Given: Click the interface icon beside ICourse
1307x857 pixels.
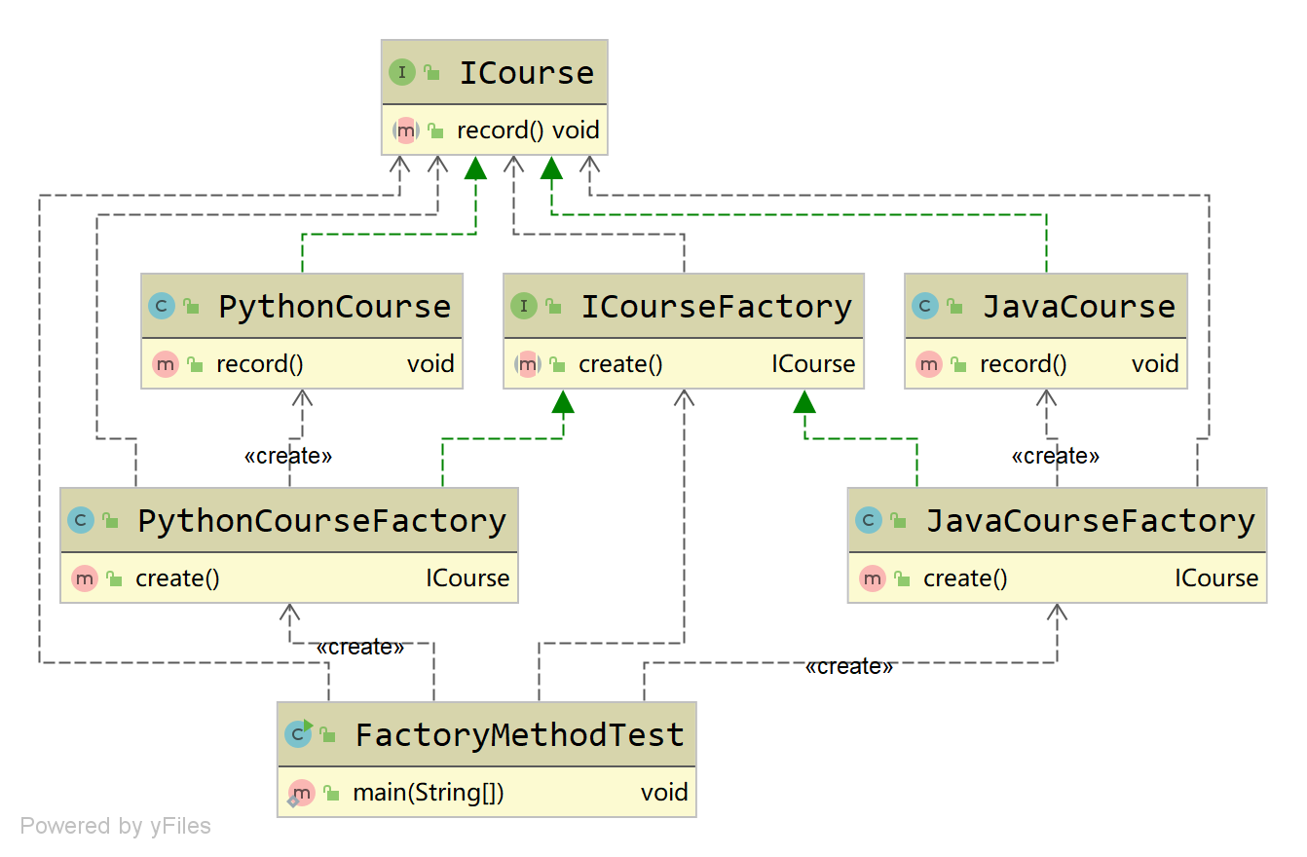Looking at the screenshot, I should point(402,72).
